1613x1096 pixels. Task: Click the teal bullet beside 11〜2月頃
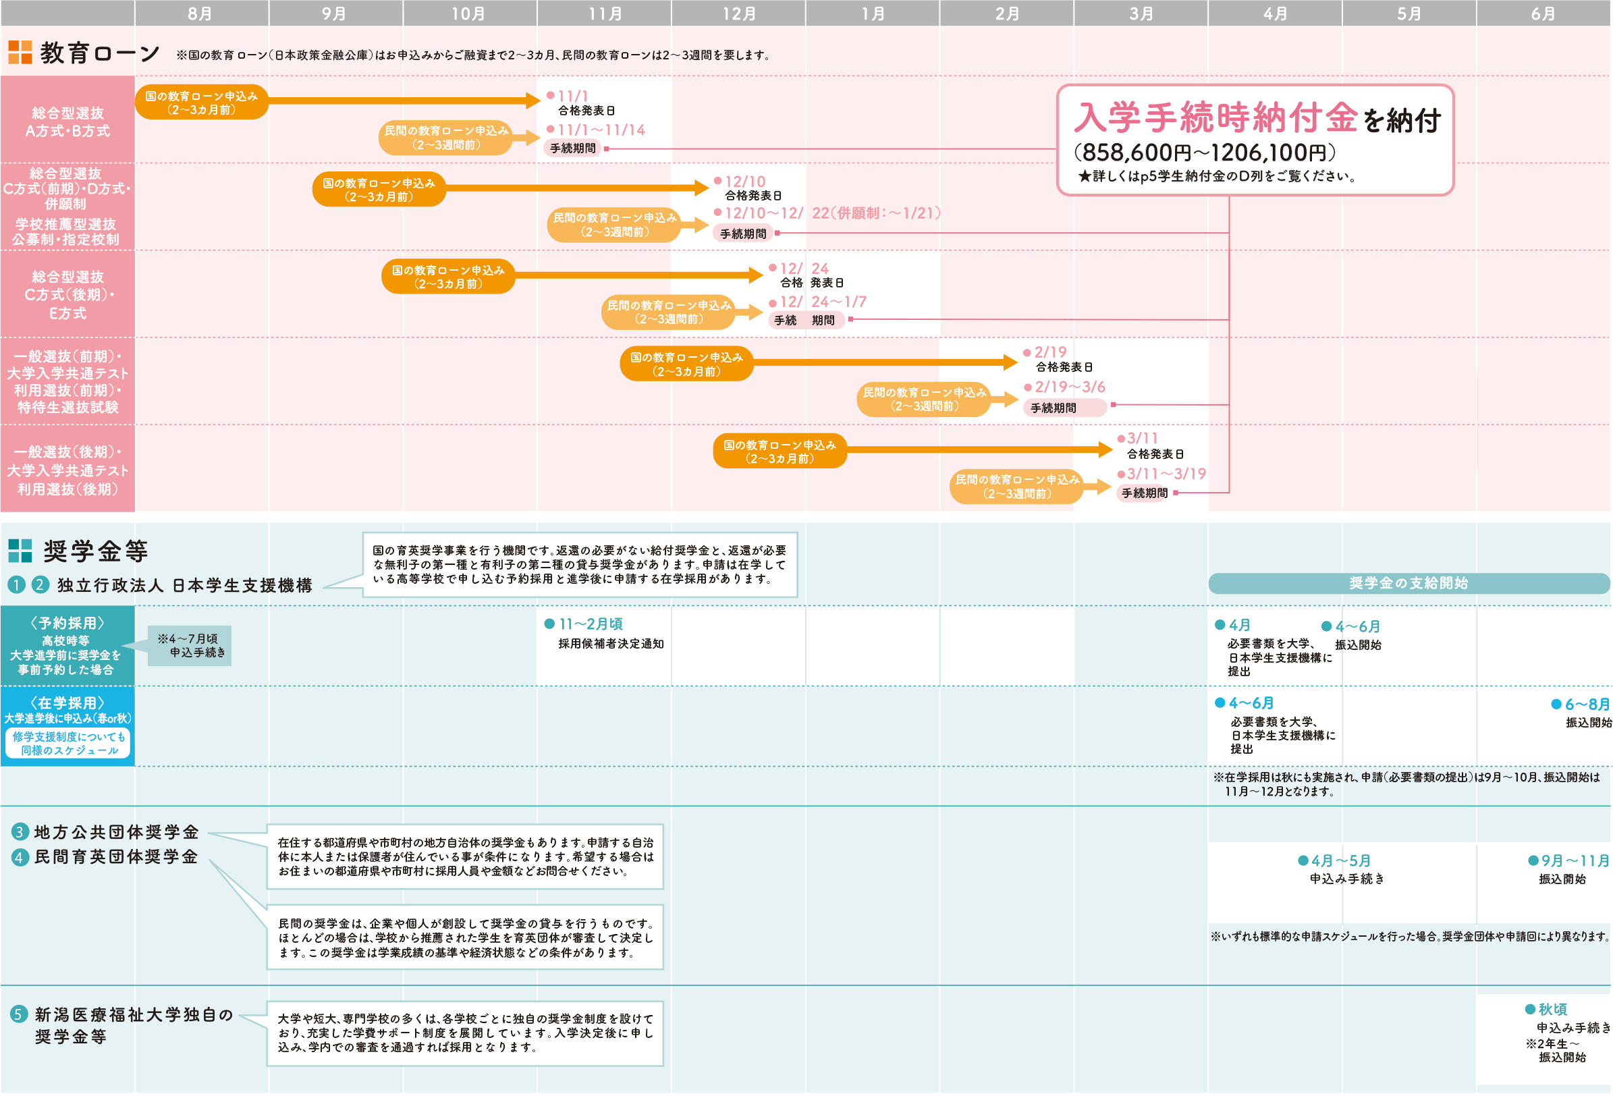[549, 624]
